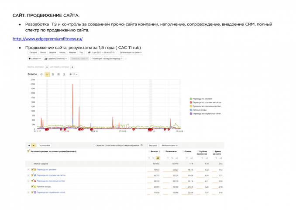Switch chart to stacked area view
Screen dimensions: 296x210
point(53,74)
